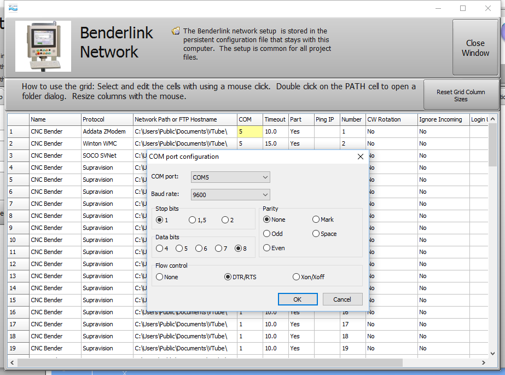Click the Close Window button

[475, 48]
